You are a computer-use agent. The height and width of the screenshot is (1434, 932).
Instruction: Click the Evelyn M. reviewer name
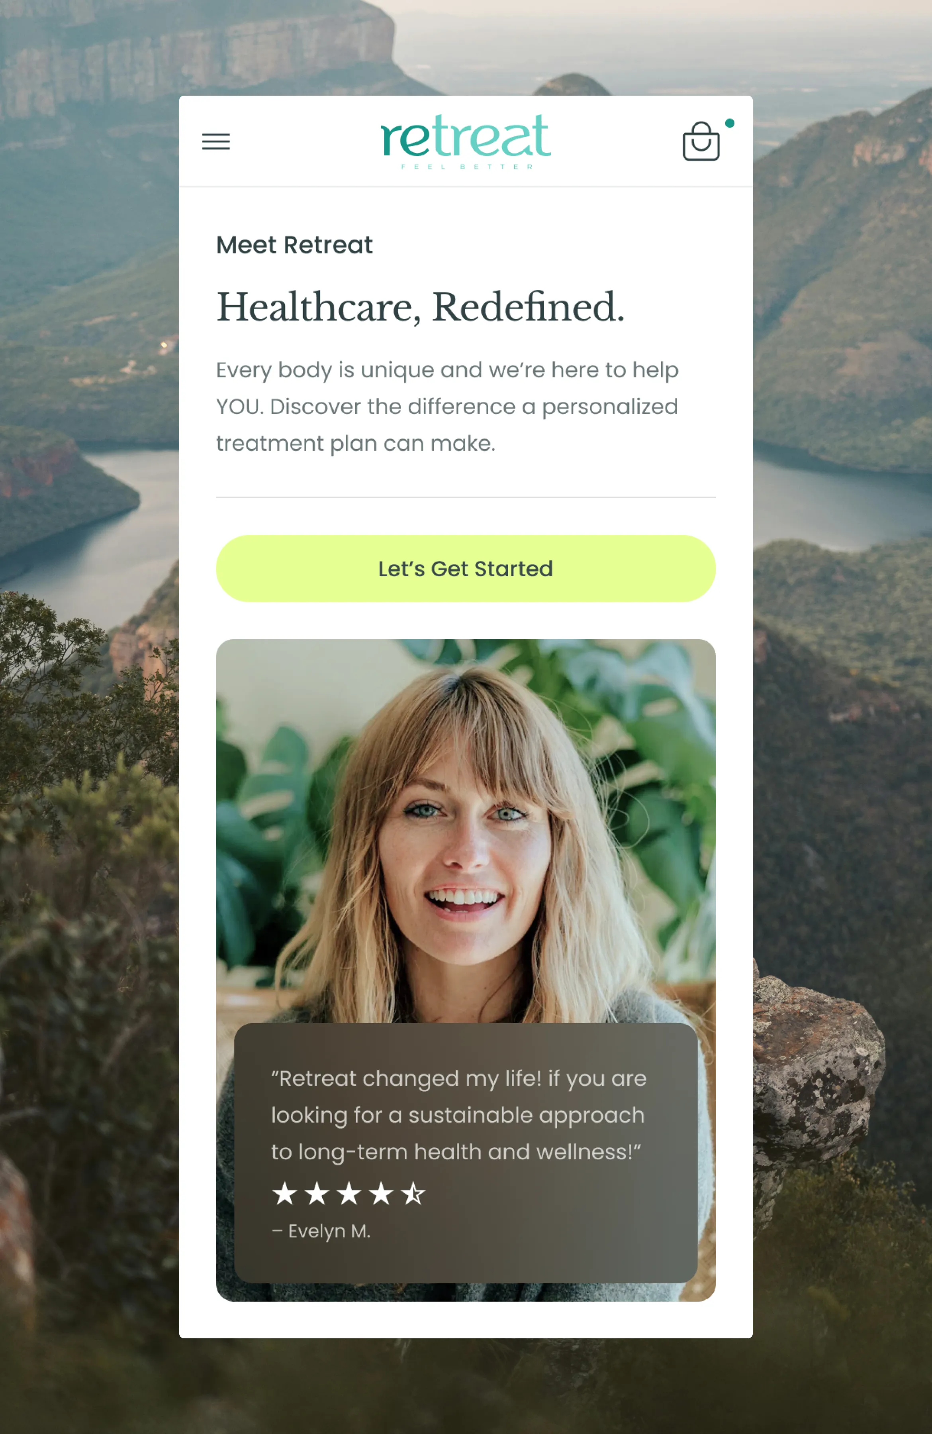click(x=321, y=1231)
